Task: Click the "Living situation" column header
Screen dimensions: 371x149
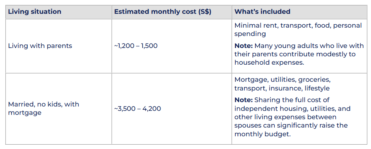Action: [35, 12]
